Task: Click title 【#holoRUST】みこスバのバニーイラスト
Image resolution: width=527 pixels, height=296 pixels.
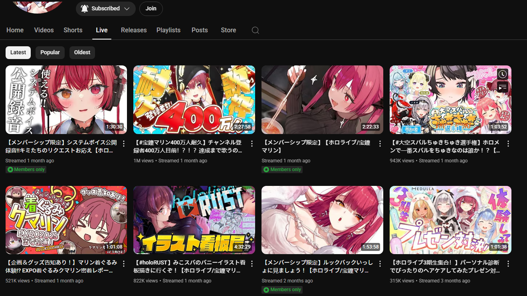Action: tap(189, 266)
